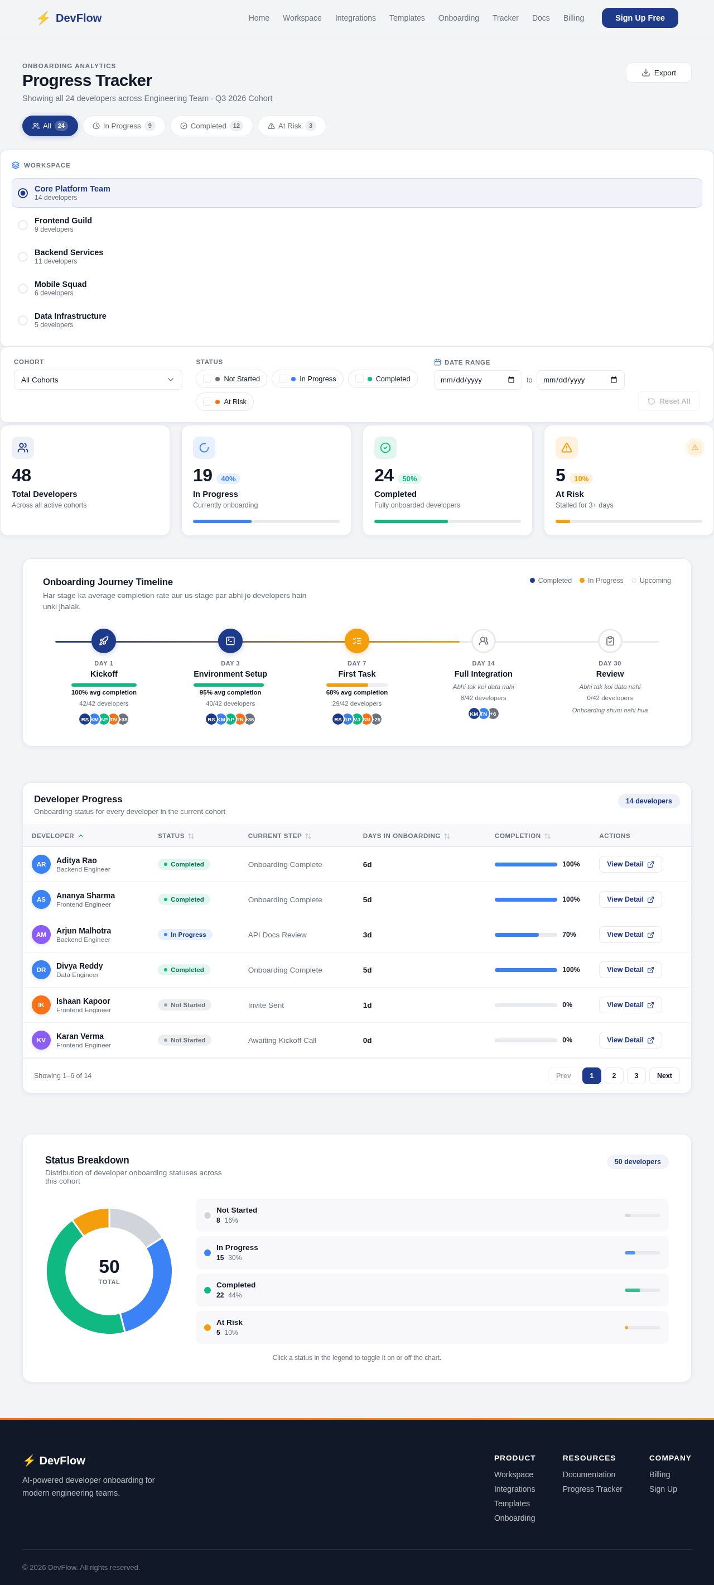Screen dimensions: 714x1585
Task: Click the First Task checklist icon
Action: pos(356,641)
